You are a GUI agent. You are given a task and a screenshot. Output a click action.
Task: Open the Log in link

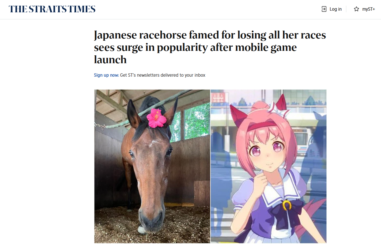[x=332, y=9]
